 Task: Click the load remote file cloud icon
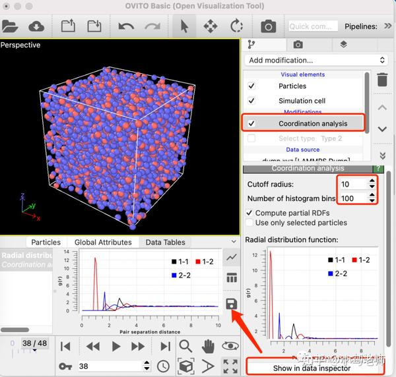(36, 26)
